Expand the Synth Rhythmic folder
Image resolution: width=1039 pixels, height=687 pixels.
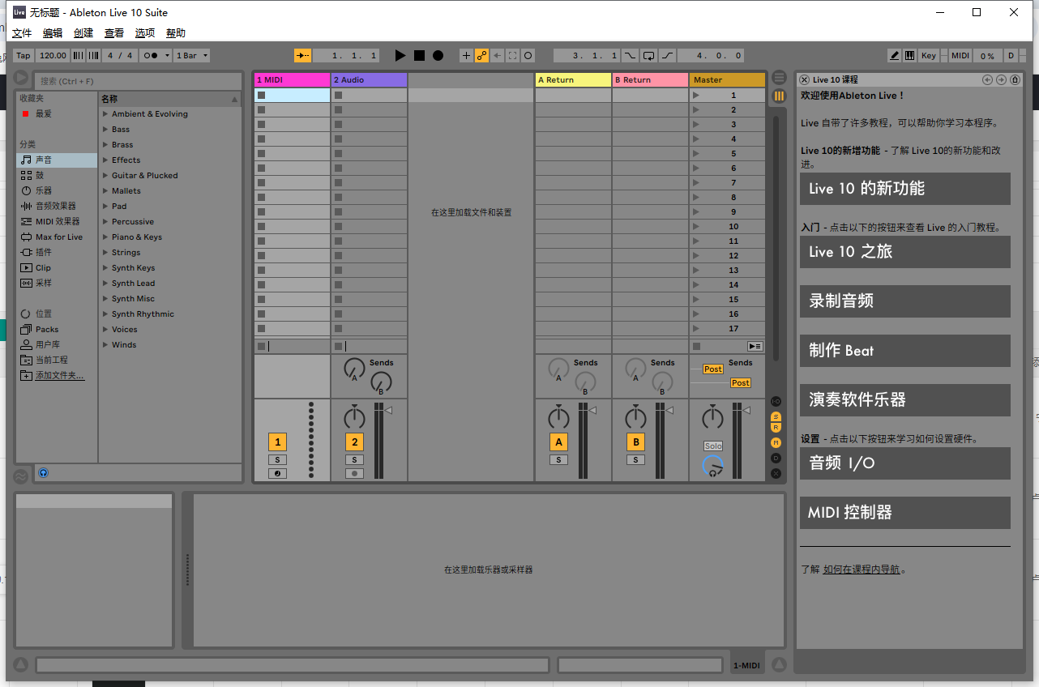pos(105,314)
